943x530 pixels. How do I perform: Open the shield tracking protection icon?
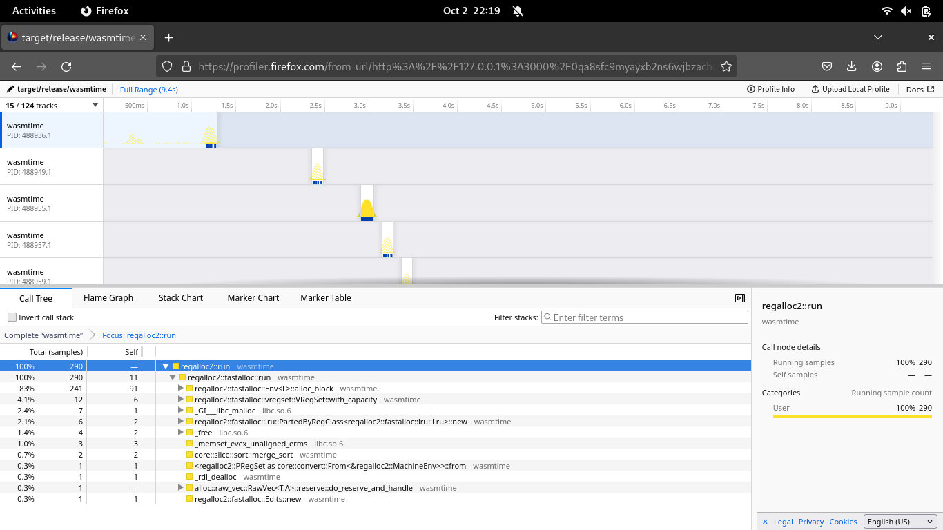tap(166, 66)
